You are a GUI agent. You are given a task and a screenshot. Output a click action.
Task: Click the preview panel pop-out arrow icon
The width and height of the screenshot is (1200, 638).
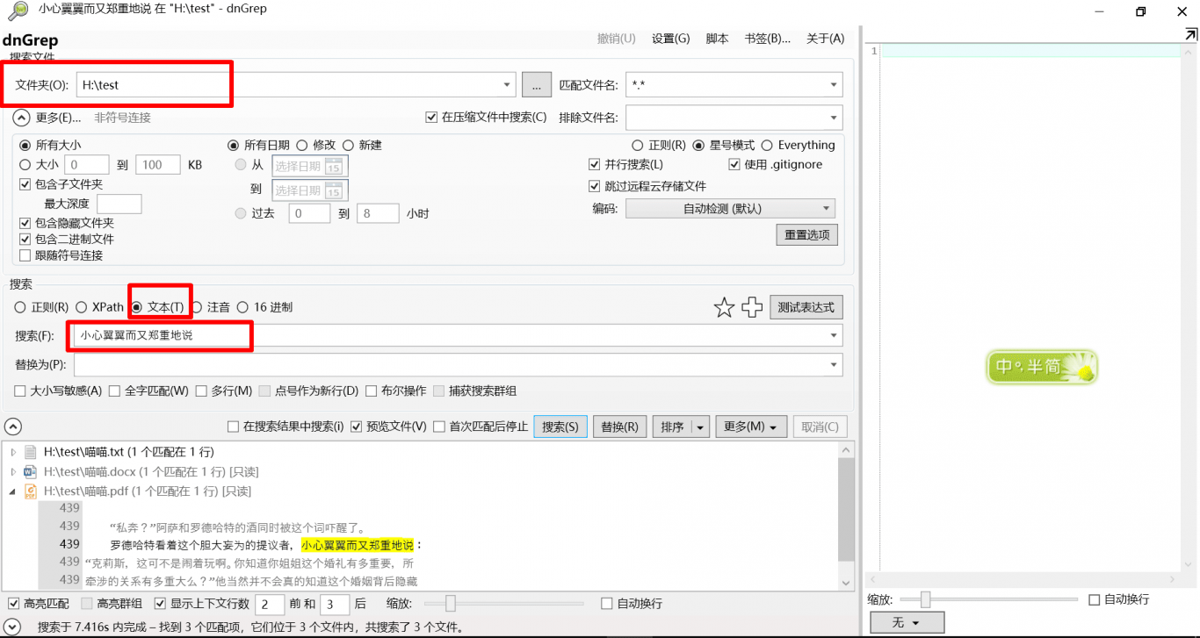[x=1190, y=34]
